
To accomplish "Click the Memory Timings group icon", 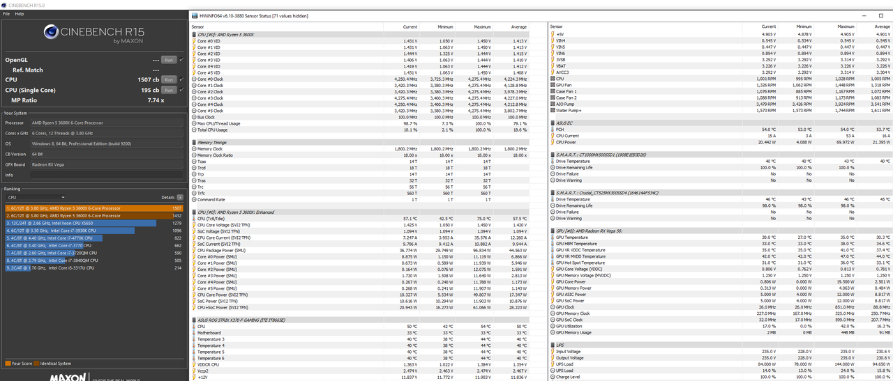I will click(194, 142).
